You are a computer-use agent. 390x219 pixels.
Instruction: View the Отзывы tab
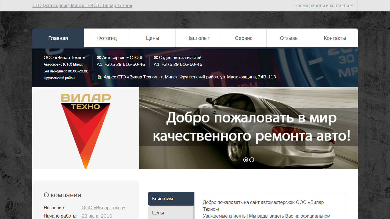(x=289, y=38)
